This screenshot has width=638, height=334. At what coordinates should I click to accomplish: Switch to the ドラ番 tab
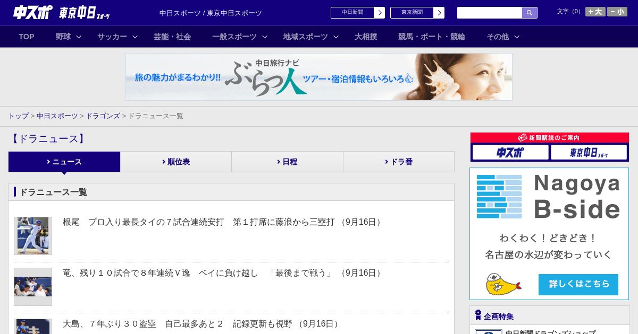(x=399, y=162)
